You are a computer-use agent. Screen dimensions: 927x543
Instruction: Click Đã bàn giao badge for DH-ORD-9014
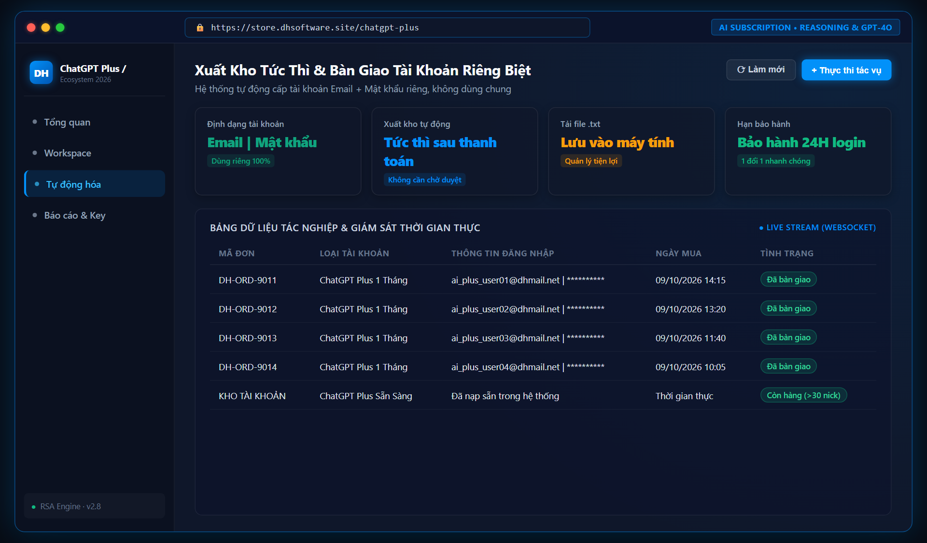click(788, 366)
